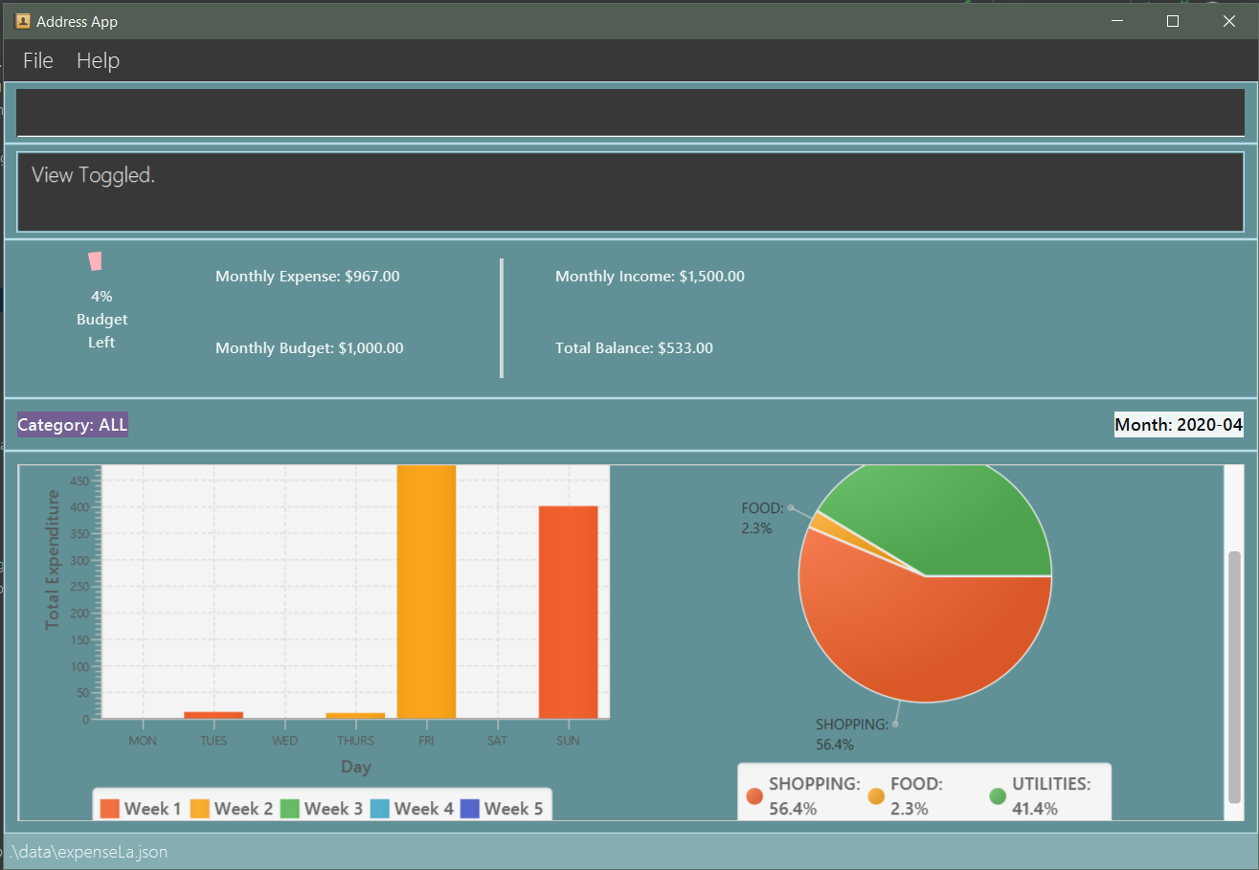Click the UTILITIES legend green circle icon
This screenshot has height=870, width=1259.
point(998,796)
